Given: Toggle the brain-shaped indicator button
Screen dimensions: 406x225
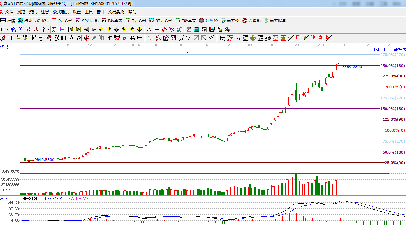Looking at the screenshot, I should click(x=180, y=29).
